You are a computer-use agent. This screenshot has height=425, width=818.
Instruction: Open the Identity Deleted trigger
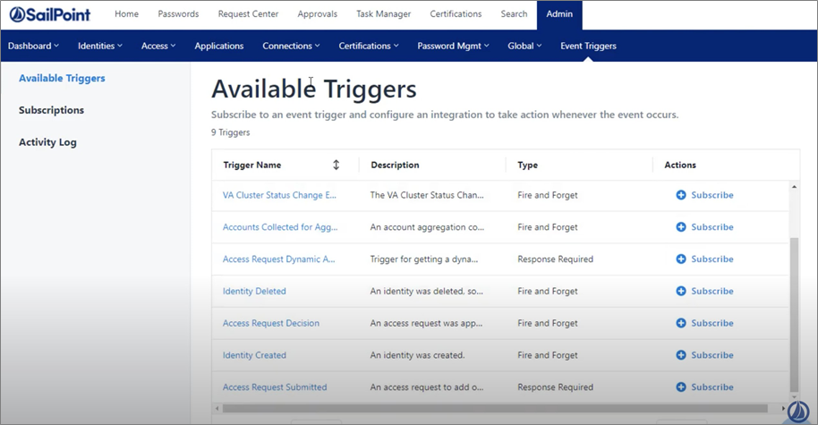254,291
